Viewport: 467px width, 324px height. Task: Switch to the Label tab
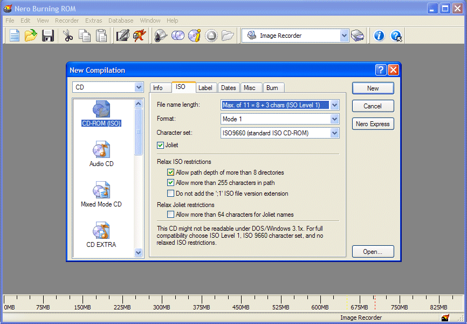click(x=205, y=88)
